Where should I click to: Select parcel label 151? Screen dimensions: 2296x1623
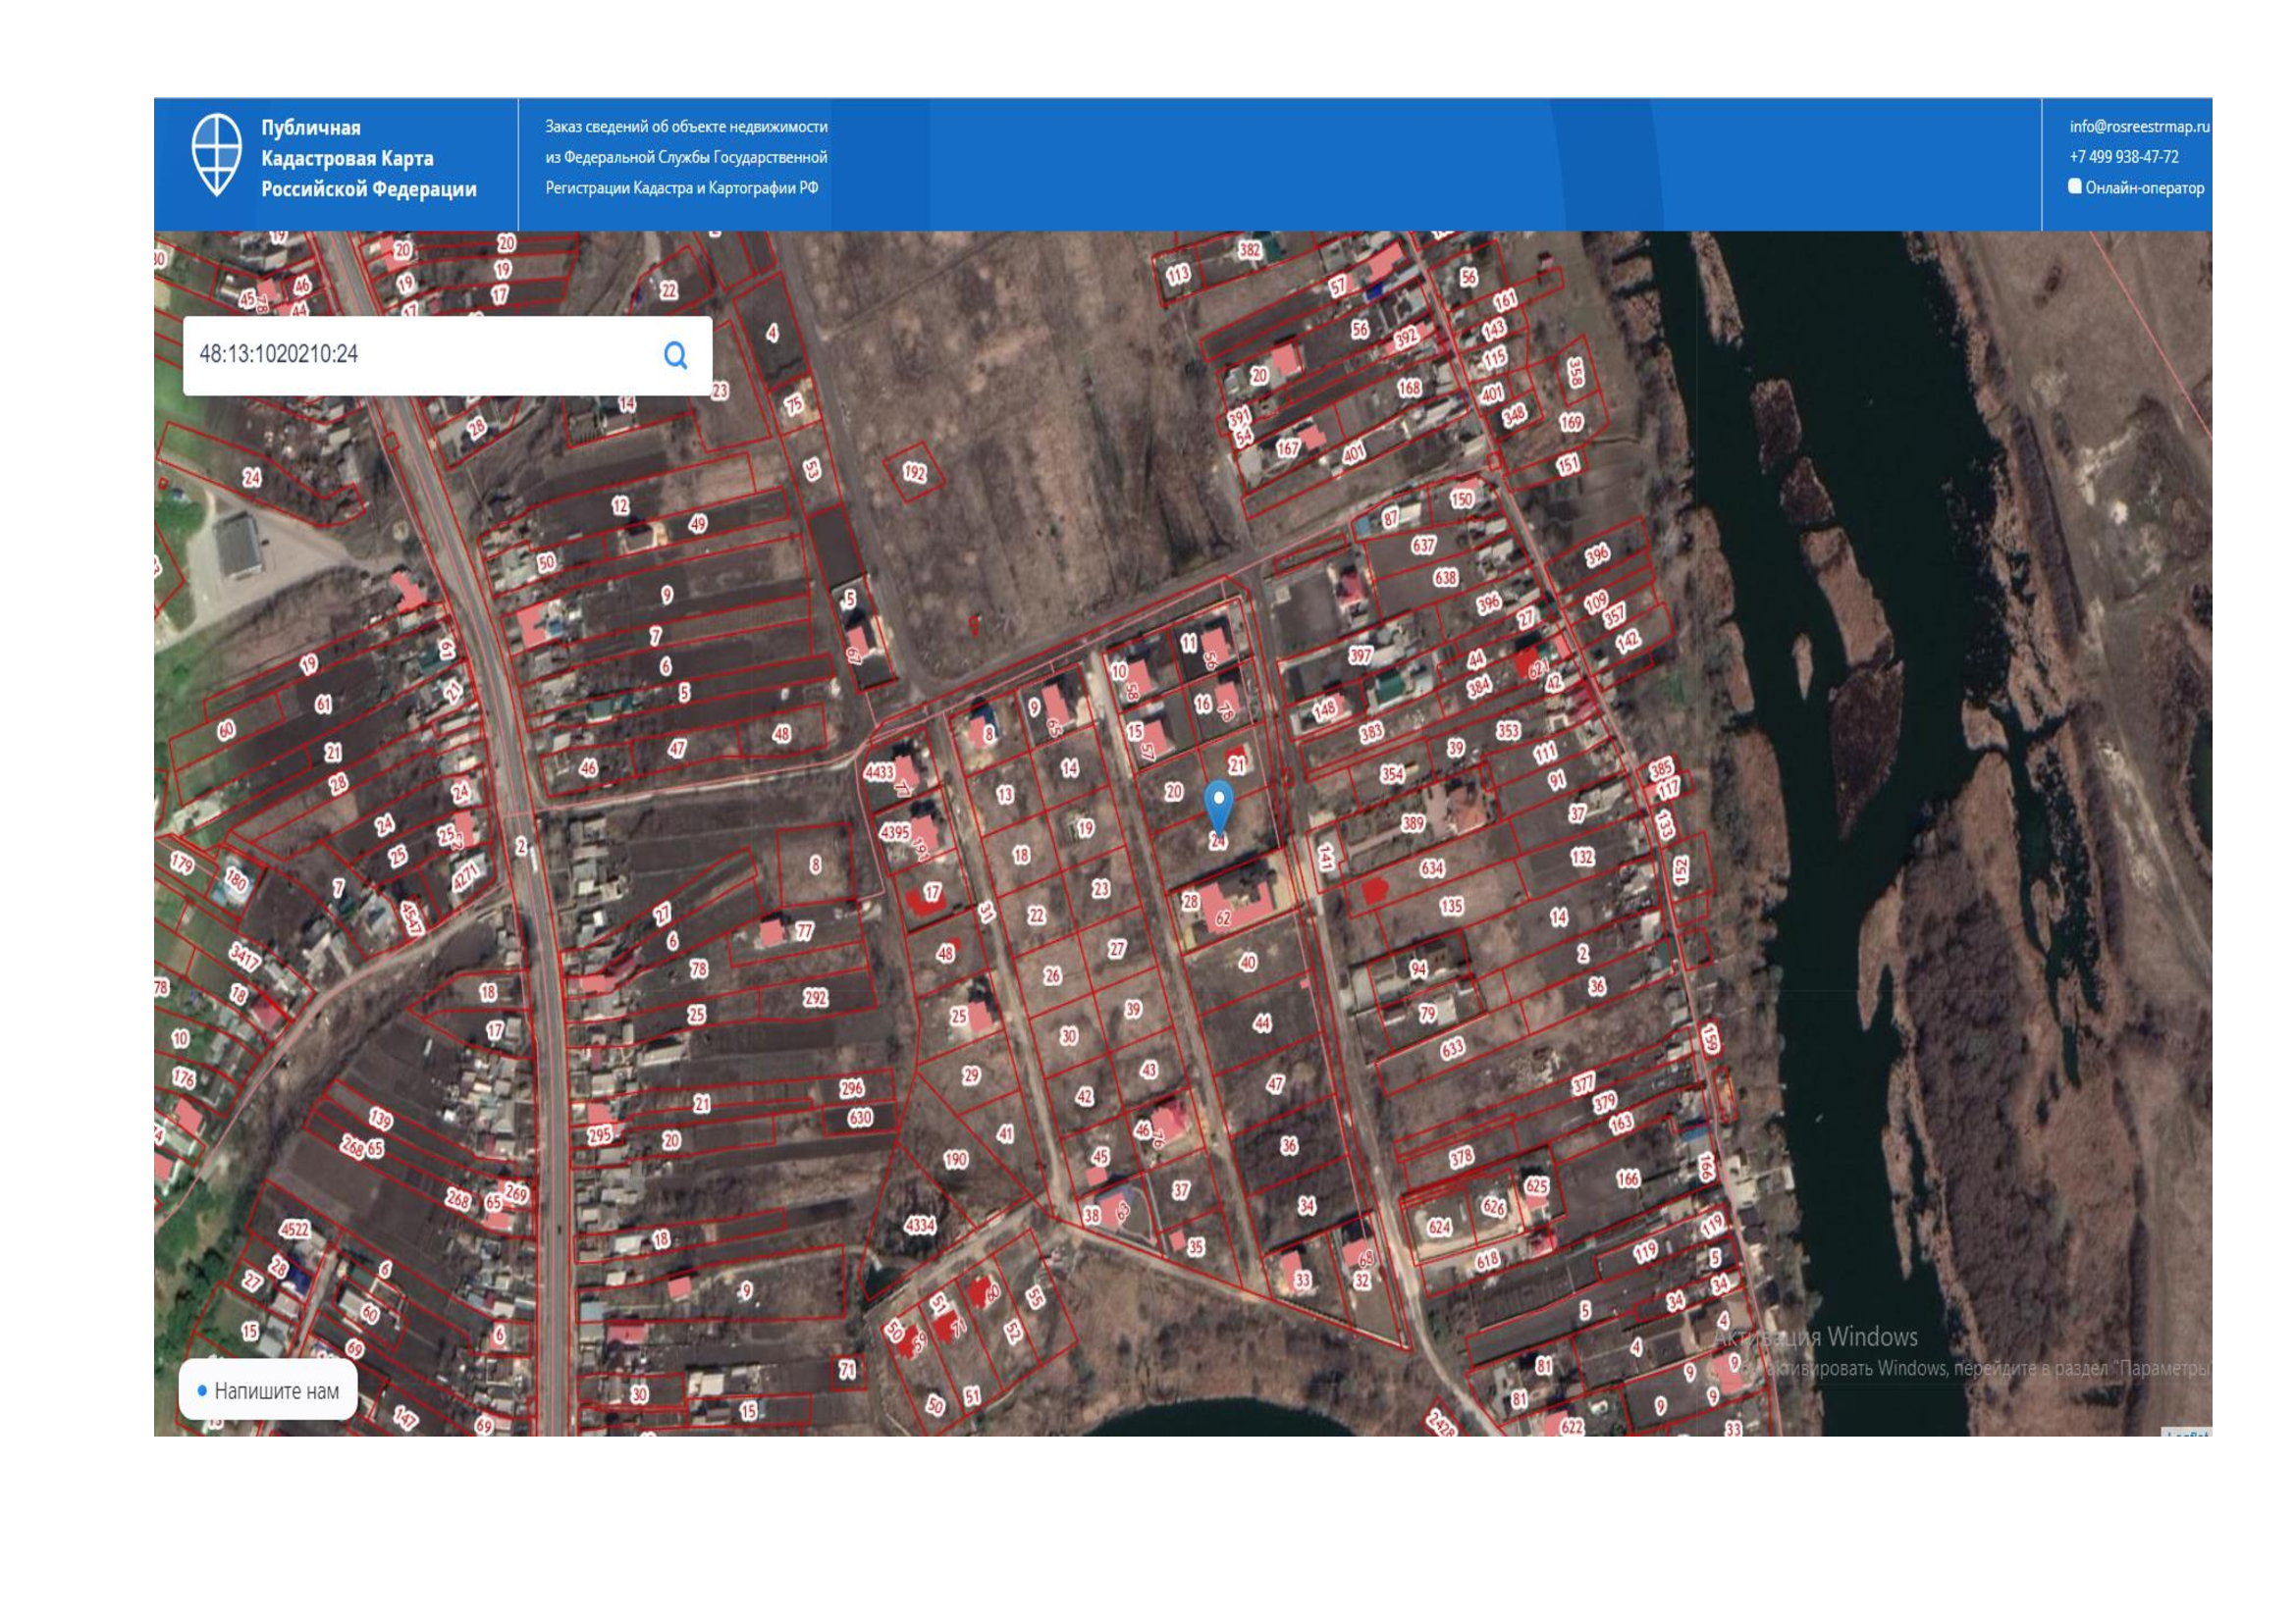click(x=1567, y=464)
